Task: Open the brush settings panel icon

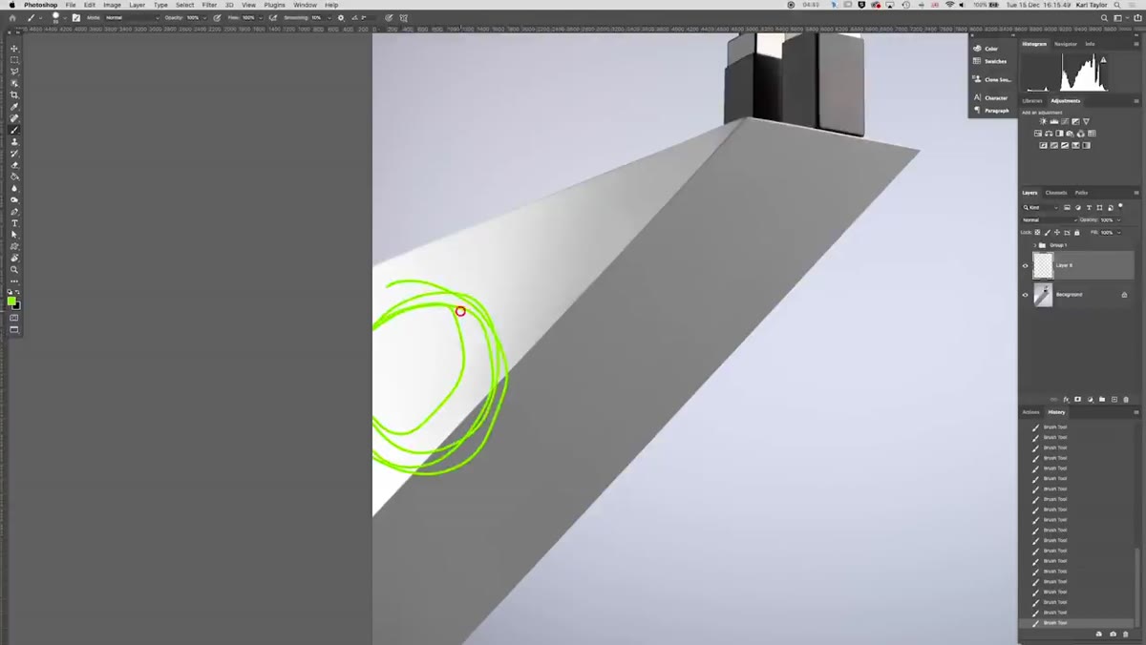Action: (76, 17)
